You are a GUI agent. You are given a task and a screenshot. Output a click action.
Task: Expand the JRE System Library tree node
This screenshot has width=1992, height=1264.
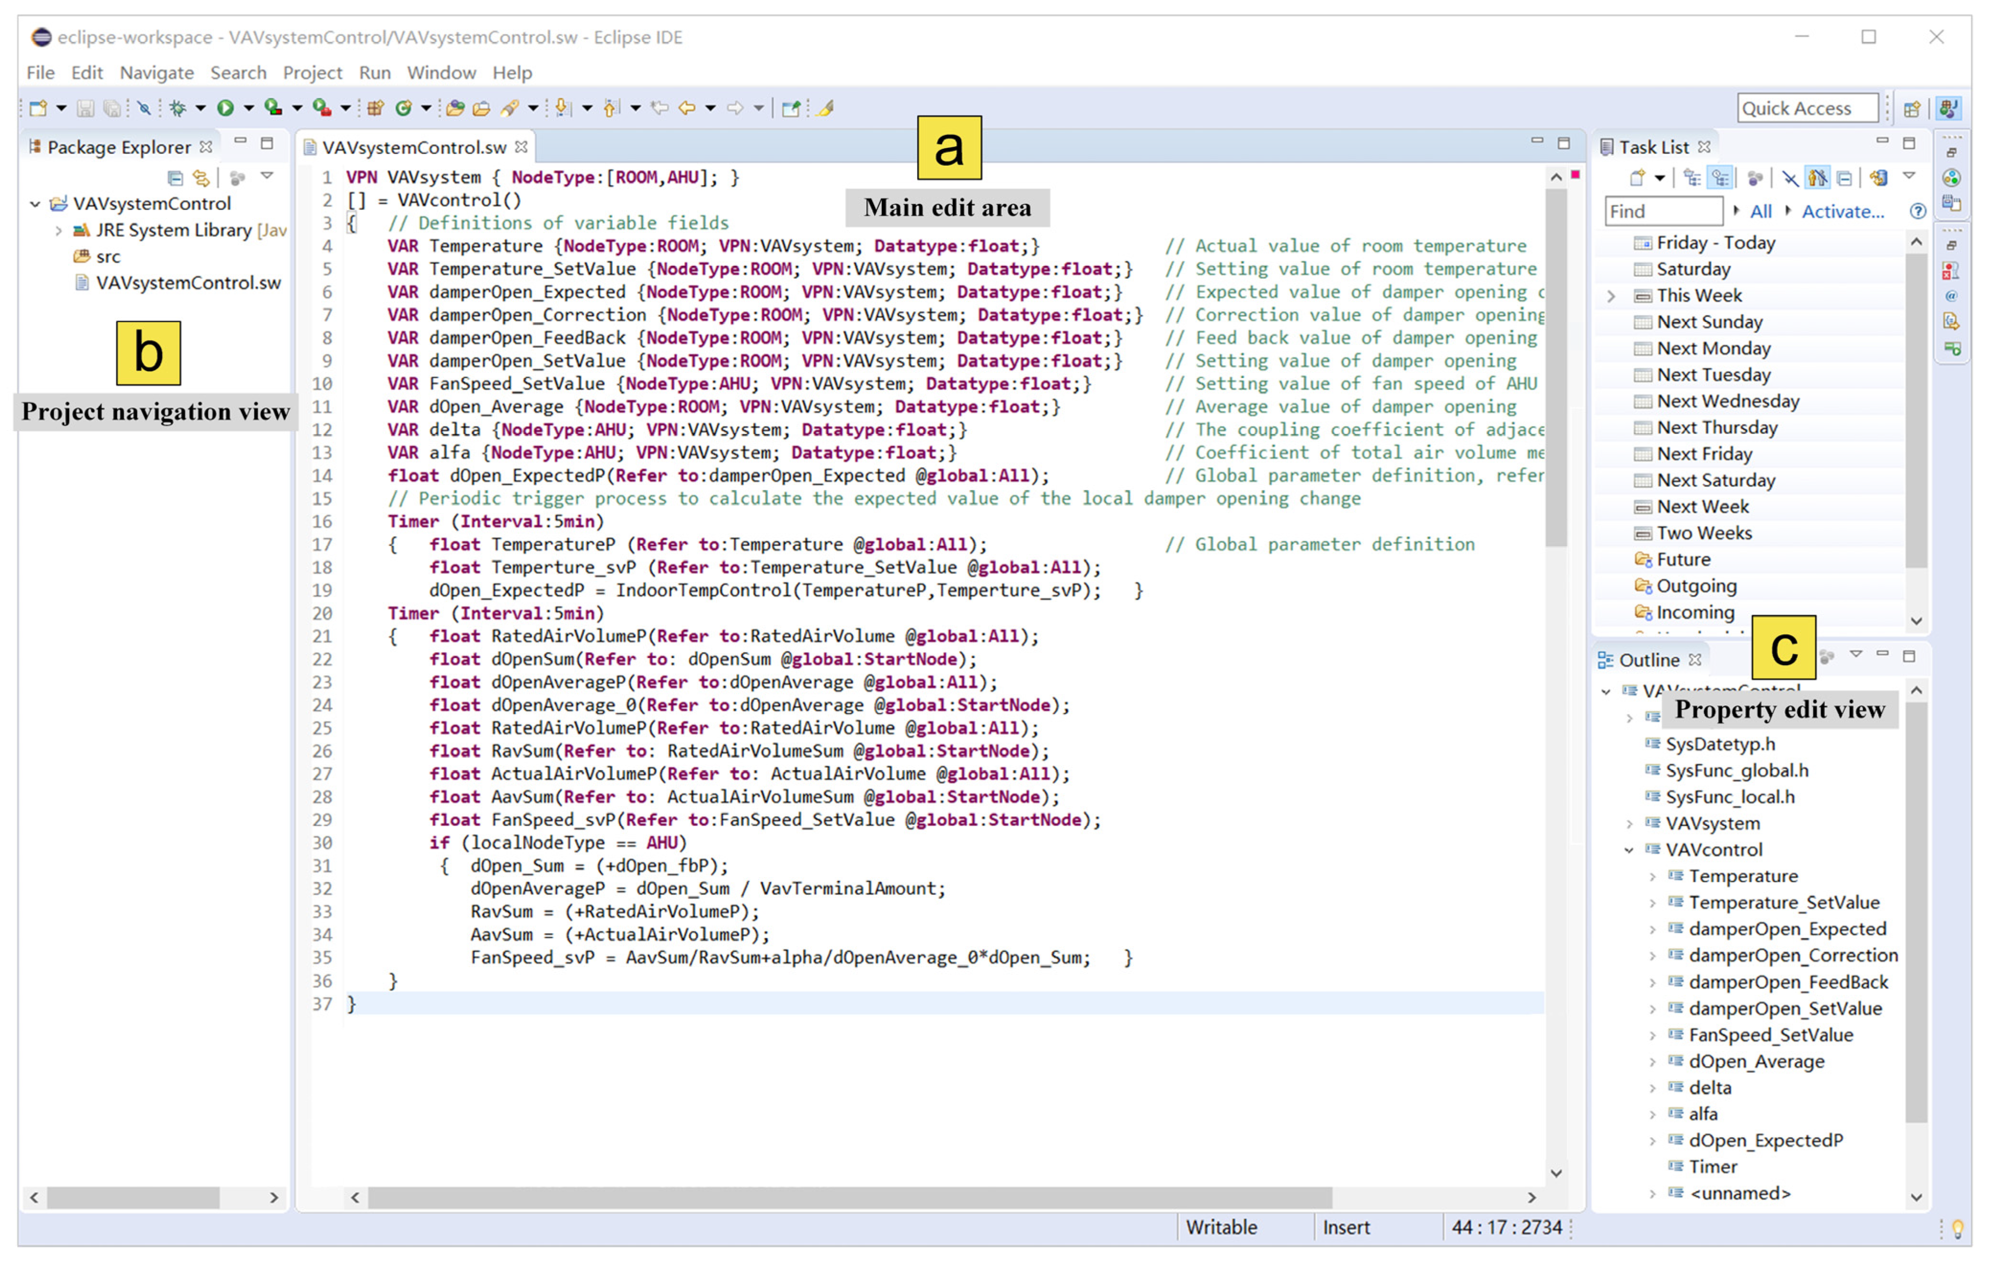pos(58,231)
